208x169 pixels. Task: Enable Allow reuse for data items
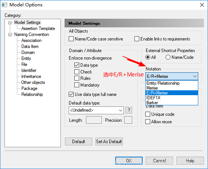148,121
